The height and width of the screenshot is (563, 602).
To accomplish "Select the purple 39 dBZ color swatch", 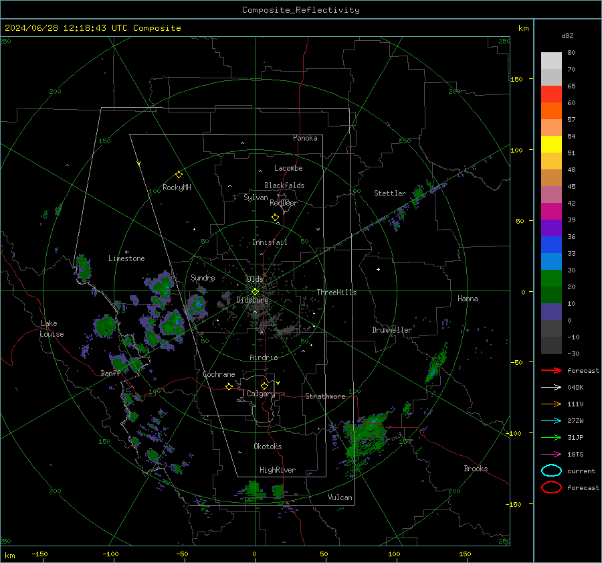I will tap(551, 228).
